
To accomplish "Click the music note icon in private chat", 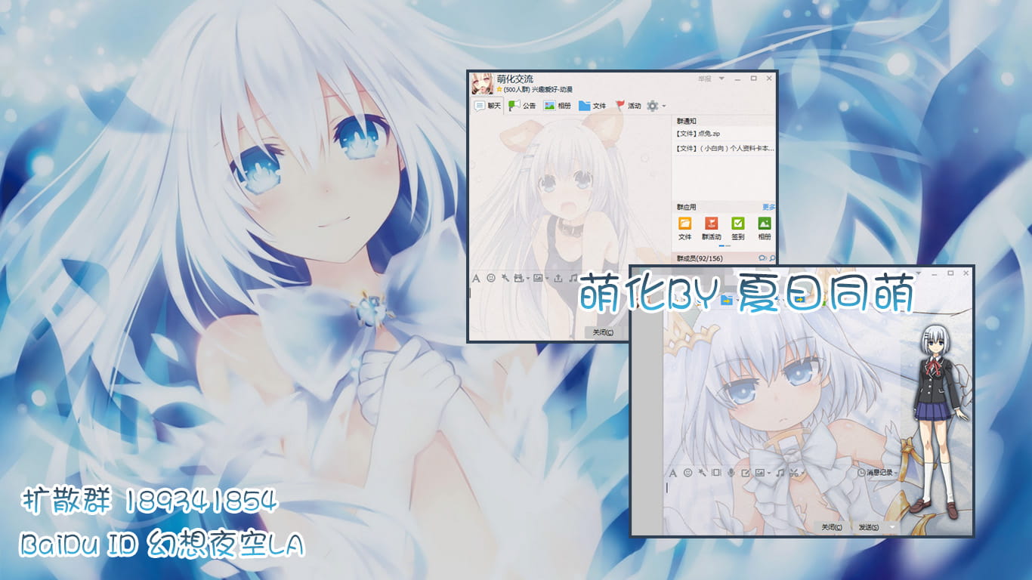I will pyautogui.click(x=780, y=473).
